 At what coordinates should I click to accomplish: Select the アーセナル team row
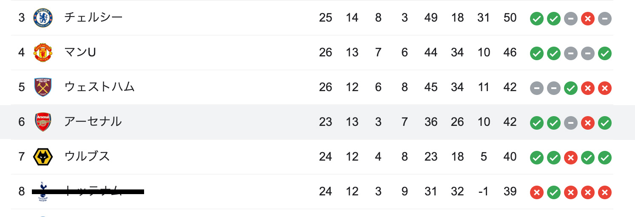click(x=317, y=122)
